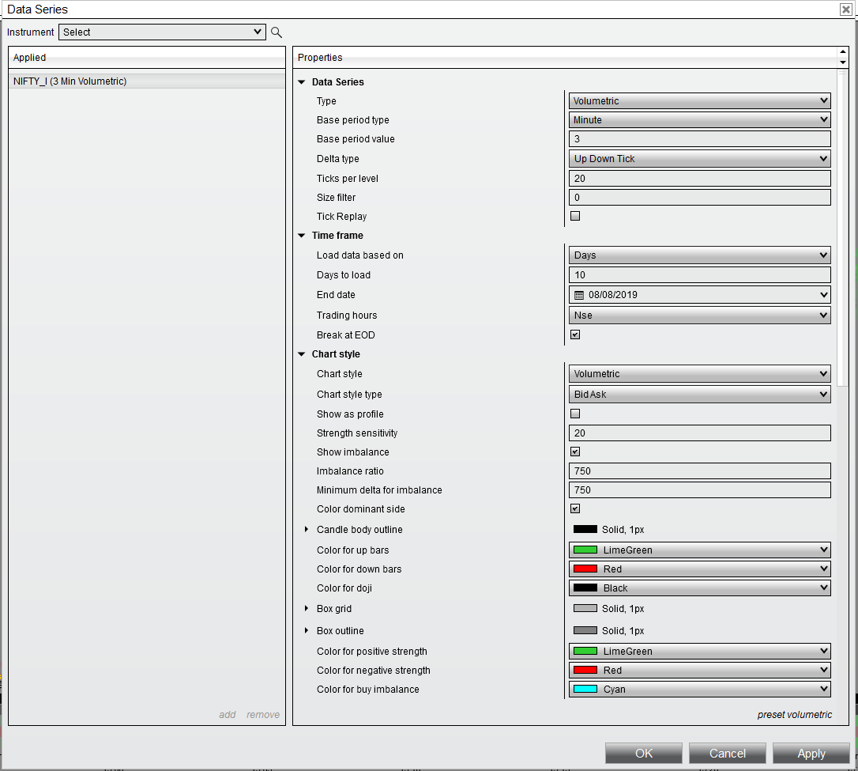Collapse the Data Series section

pyautogui.click(x=302, y=82)
